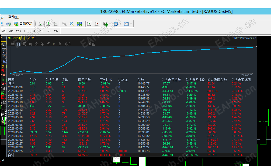271x166 pixels.
Task: Select the D1 timeframe
Action: click(41, 31)
